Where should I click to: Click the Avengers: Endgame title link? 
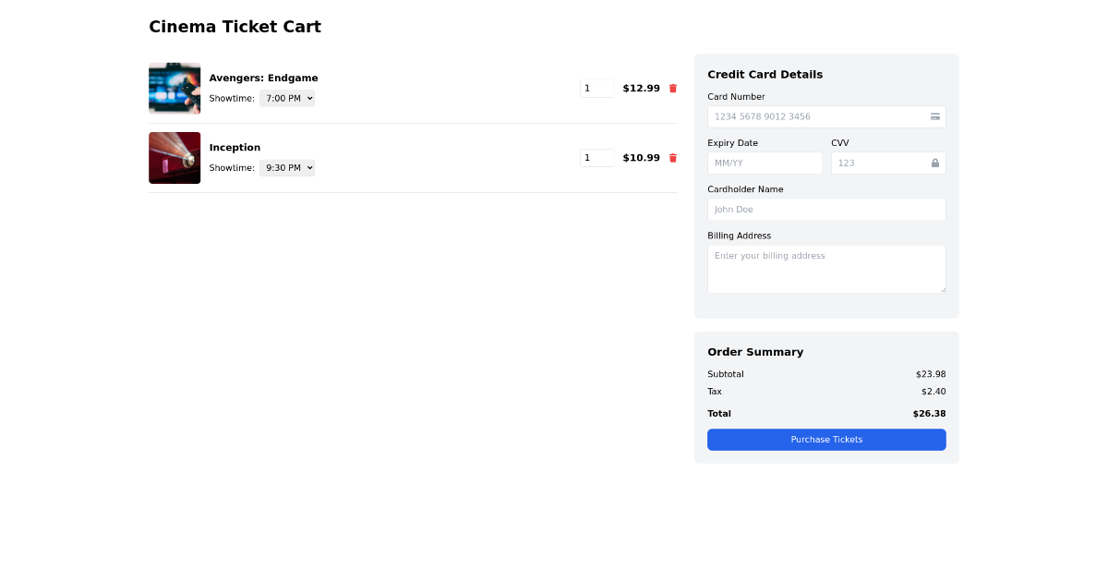[264, 78]
